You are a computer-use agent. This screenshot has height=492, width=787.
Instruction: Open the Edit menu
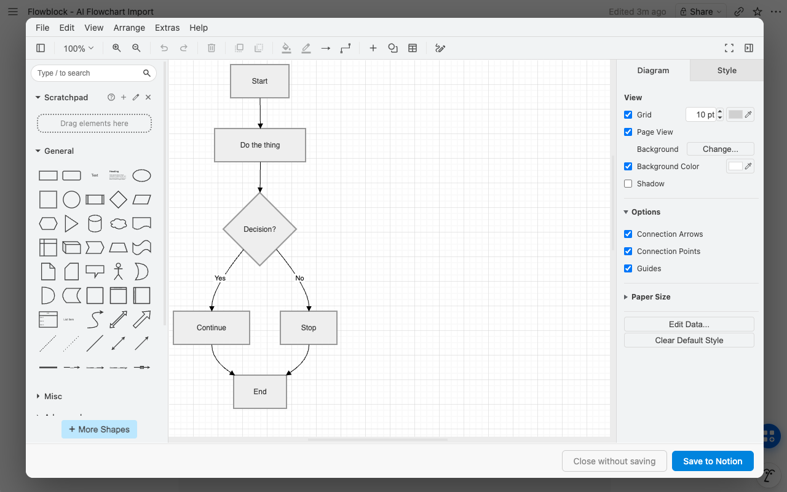pyautogui.click(x=67, y=28)
